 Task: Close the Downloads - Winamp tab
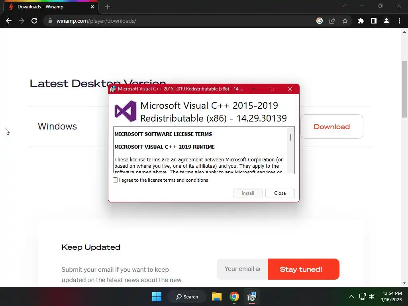click(92, 7)
